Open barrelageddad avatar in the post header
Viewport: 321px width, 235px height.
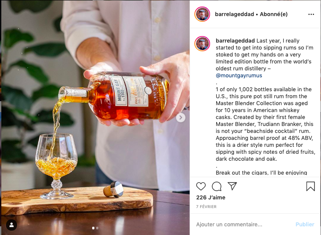point(202,14)
